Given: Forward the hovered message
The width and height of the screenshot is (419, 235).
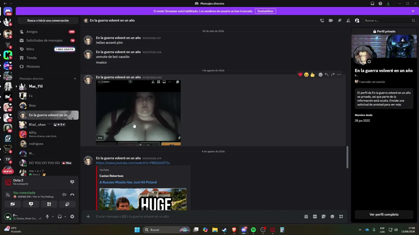Looking at the screenshot, I should pos(333,75).
